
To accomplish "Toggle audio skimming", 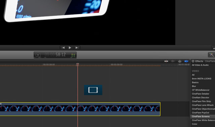I will point(173,61).
